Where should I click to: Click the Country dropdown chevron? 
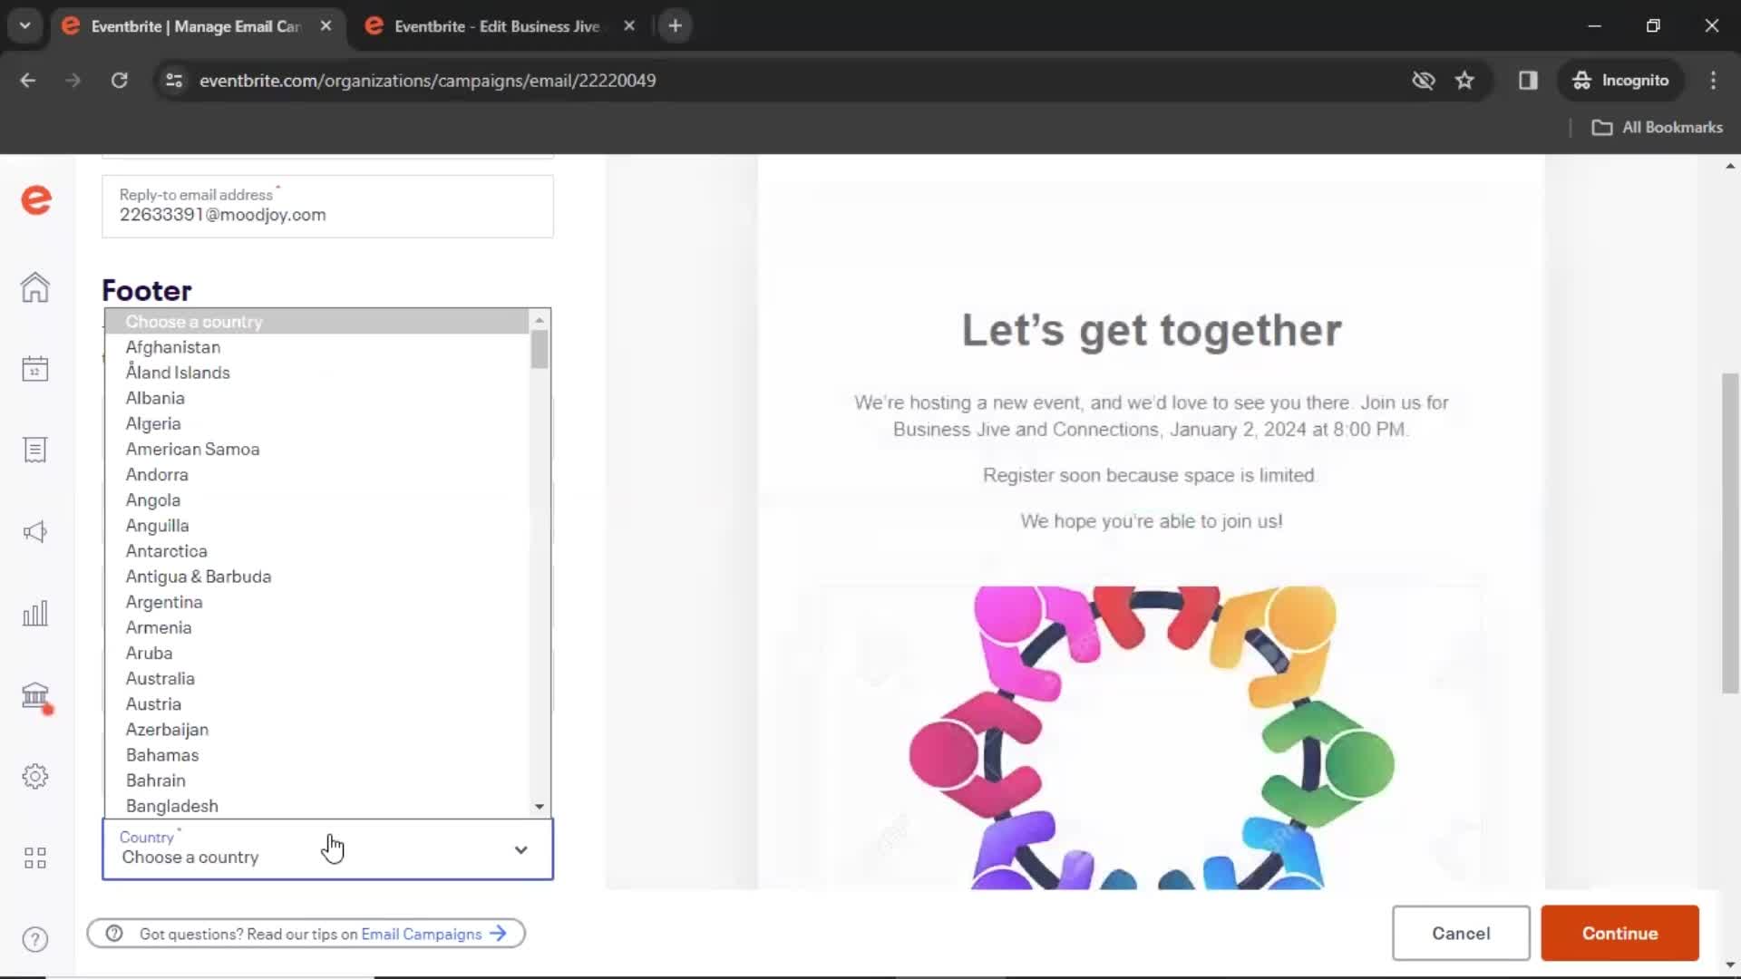(520, 850)
